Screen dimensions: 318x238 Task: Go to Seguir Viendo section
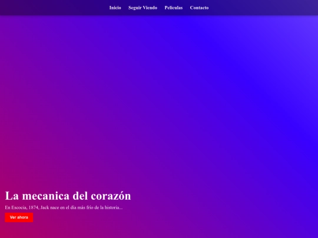pyautogui.click(x=143, y=8)
